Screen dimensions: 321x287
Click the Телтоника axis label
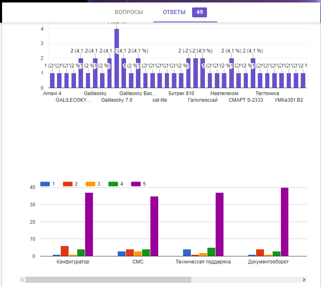(267, 93)
